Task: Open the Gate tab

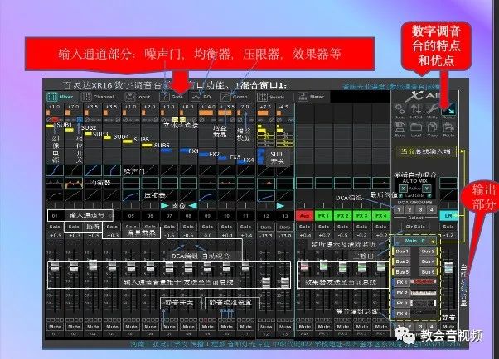Action: click(172, 97)
